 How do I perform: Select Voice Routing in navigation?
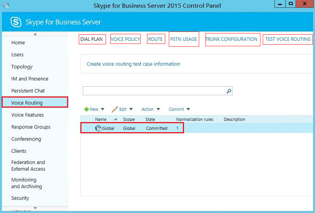point(35,103)
